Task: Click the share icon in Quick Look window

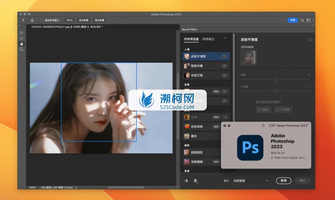Action: pos(263,126)
